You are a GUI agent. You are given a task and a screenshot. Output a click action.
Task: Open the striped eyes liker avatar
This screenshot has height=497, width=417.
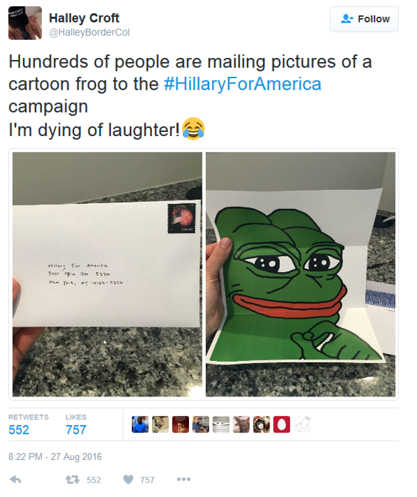tap(221, 424)
